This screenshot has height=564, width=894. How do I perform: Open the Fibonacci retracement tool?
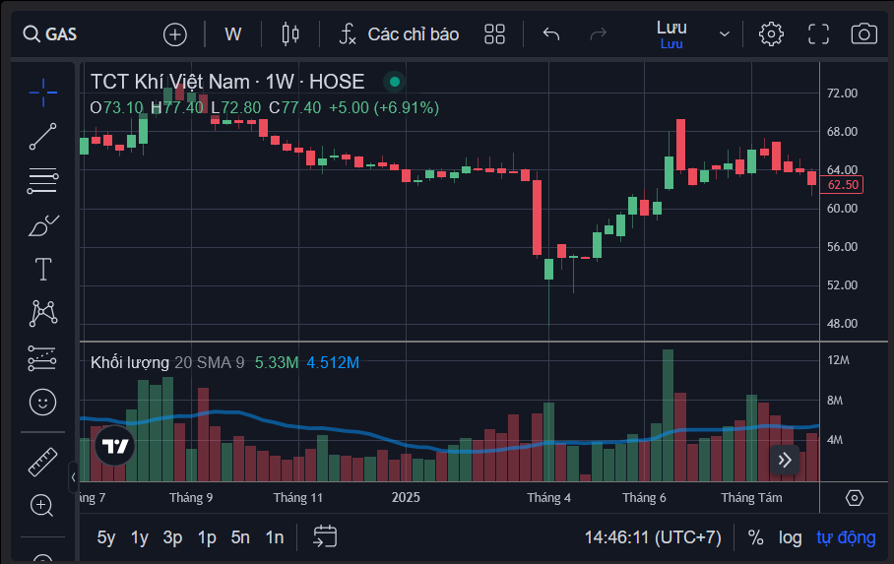[x=42, y=180]
